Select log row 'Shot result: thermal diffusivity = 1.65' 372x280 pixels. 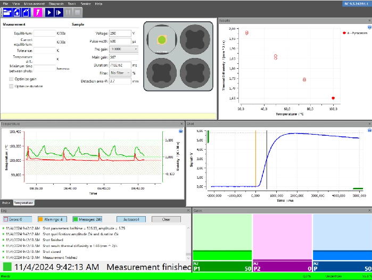pyautogui.click(x=94, y=246)
